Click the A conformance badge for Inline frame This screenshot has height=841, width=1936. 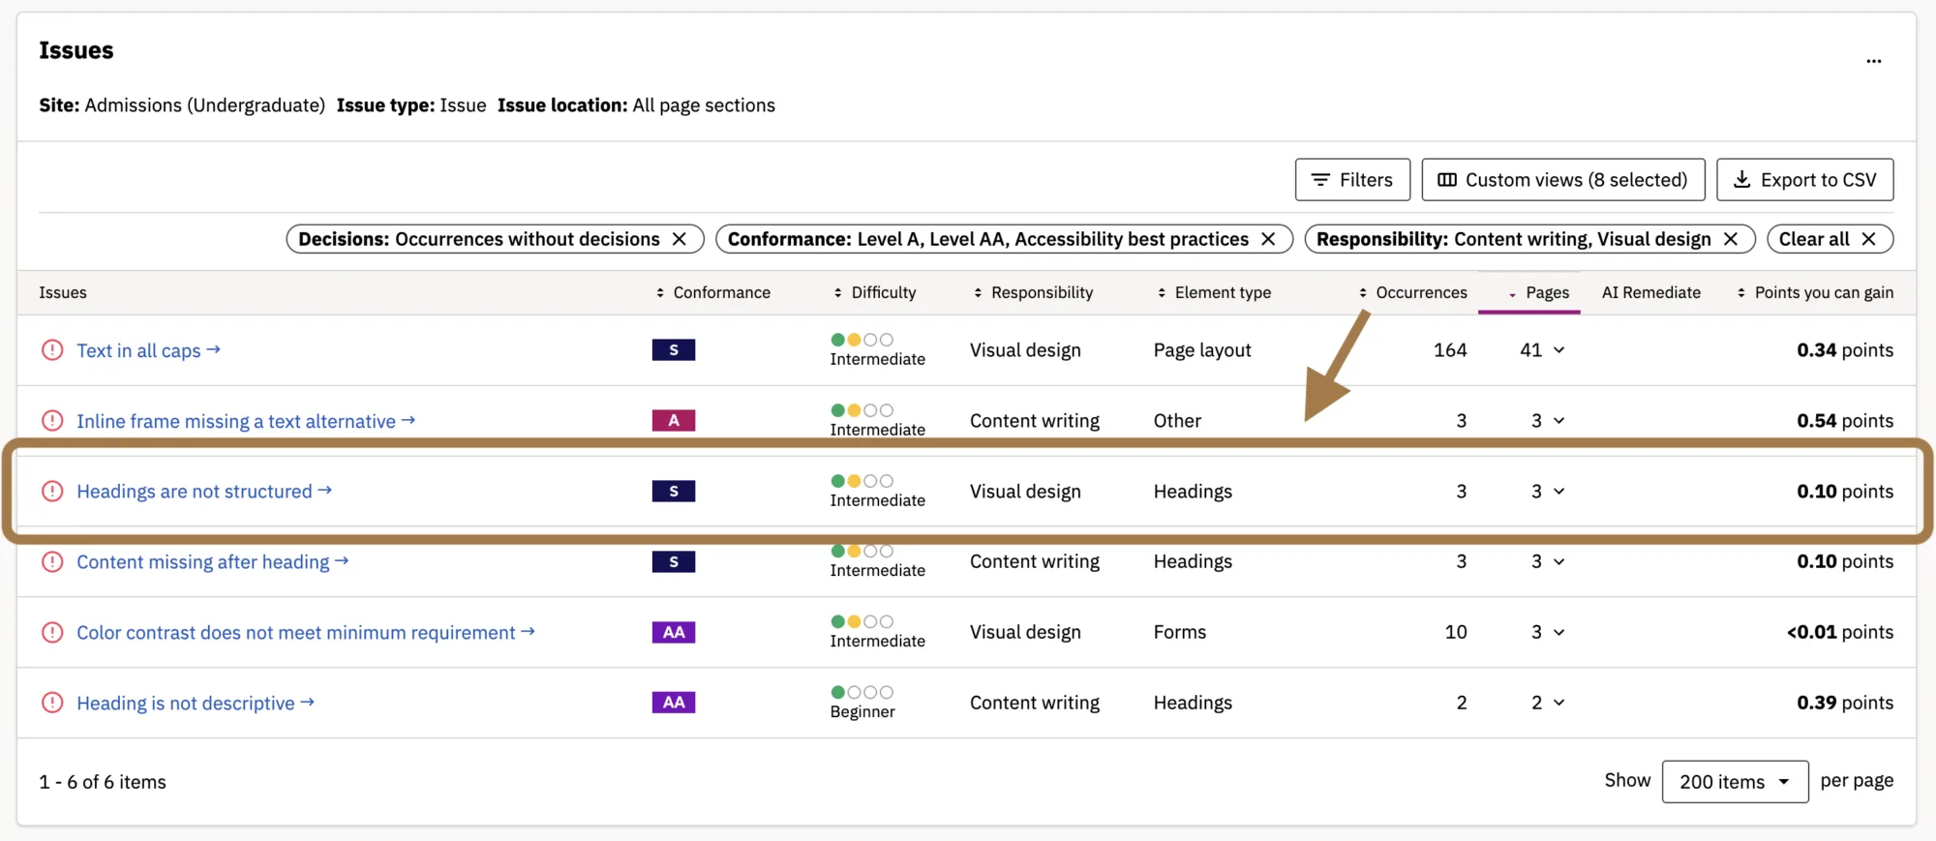coord(674,421)
